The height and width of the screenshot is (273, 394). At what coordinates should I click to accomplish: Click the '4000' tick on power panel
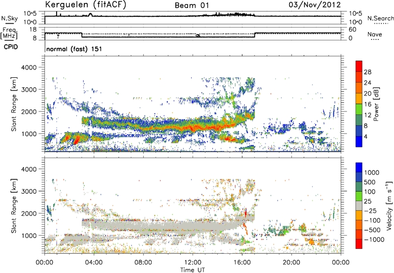[29, 68]
